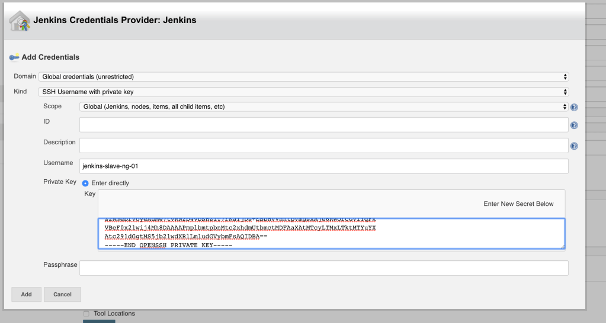Image resolution: width=606 pixels, height=323 pixels.
Task: Click the 'Add Credentials' heading
Action: [50, 57]
